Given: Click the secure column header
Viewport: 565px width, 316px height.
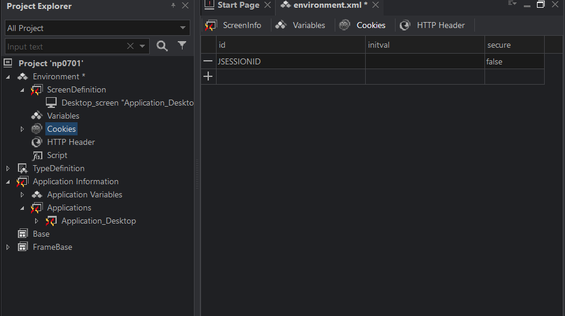Looking at the screenshot, I should (514, 45).
